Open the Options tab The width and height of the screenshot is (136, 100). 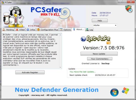click(x=65, y=30)
